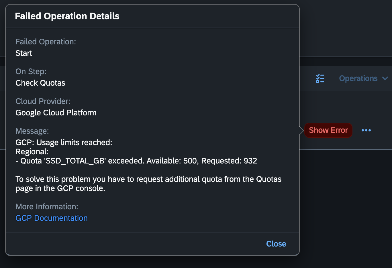Select the operations checklist toolbar icon
This screenshot has width=392, height=268.
pyautogui.click(x=320, y=78)
